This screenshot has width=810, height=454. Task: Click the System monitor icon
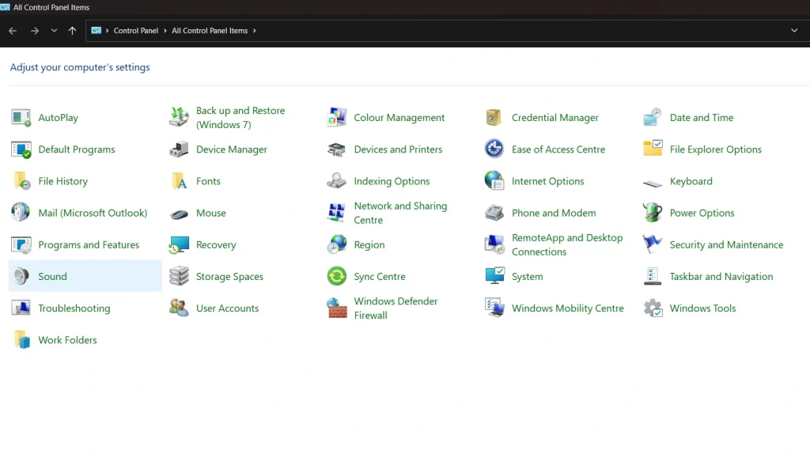[x=494, y=276]
